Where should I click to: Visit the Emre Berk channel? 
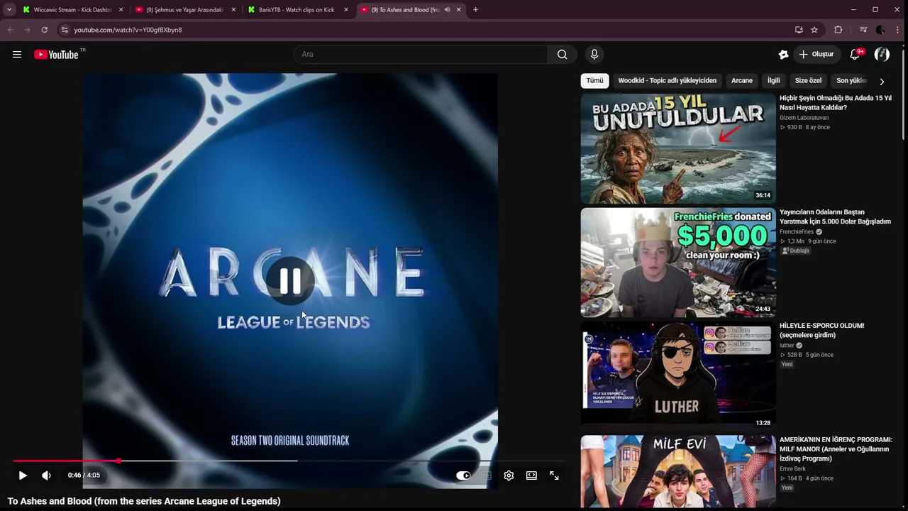tap(792, 469)
